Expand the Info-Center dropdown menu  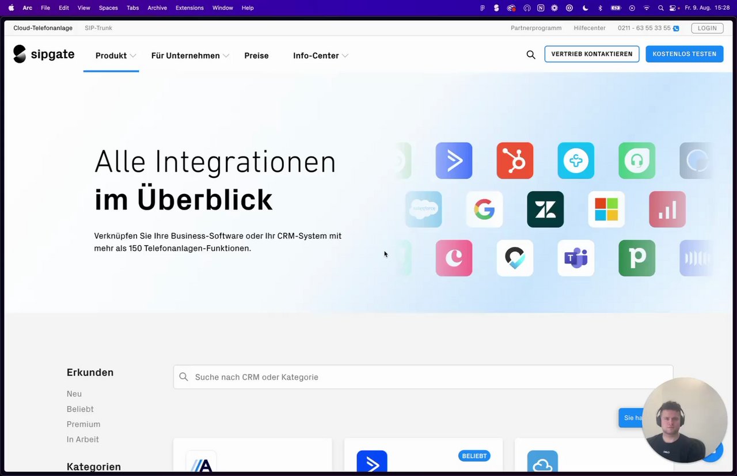[321, 56]
